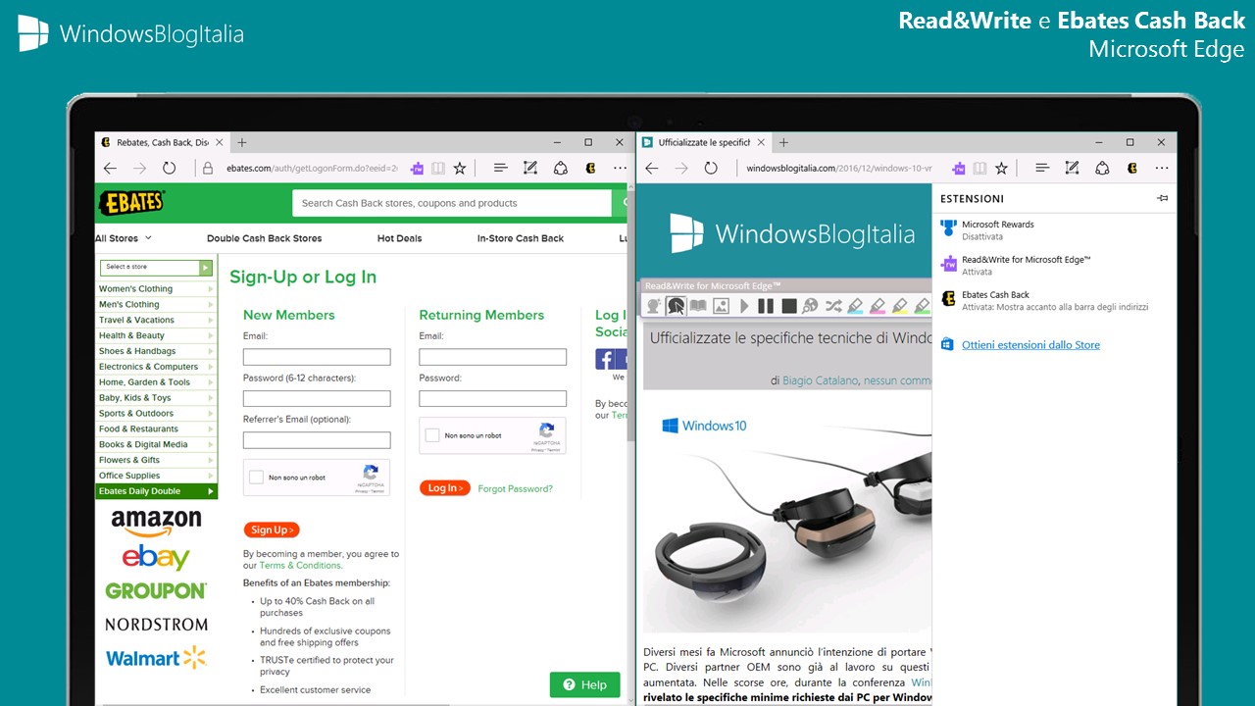The image size is (1255, 706).
Task: Add windowsblogitalia page to favorites via star
Action: point(1001,168)
